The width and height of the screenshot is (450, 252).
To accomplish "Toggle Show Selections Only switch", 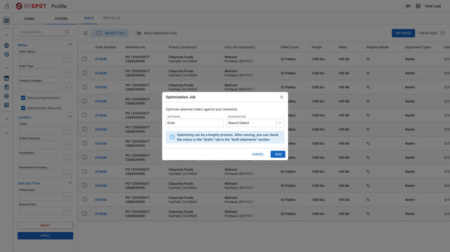I will (x=138, y=33).
